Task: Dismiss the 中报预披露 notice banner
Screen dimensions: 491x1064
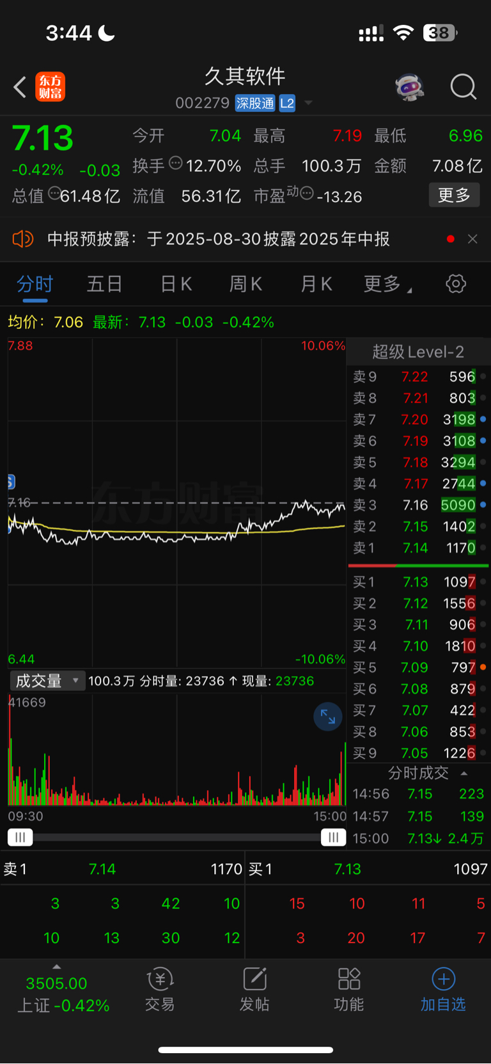Action: 472,239
